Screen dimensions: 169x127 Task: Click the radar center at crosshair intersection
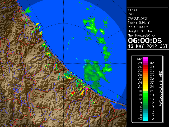coord(64,63)
